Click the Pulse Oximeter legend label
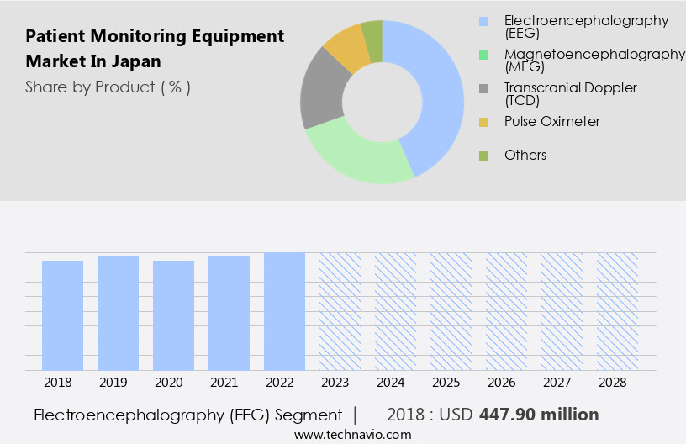686x444 pixels. (551, 122)
